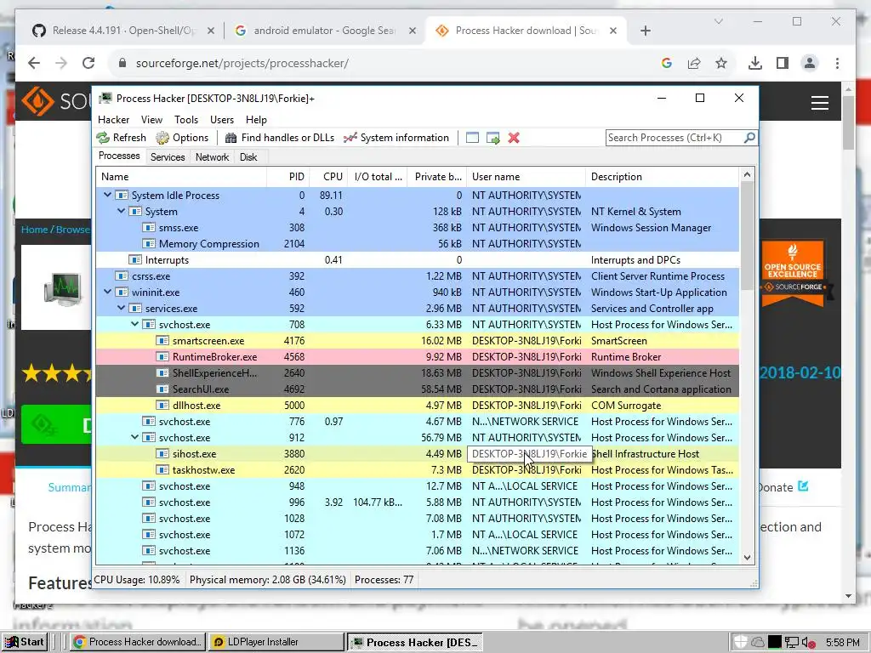Open Chrome tab search dropdown chevron
This screenshot has width=871, height=653.
pyautogui.click(x=718, y=21)
